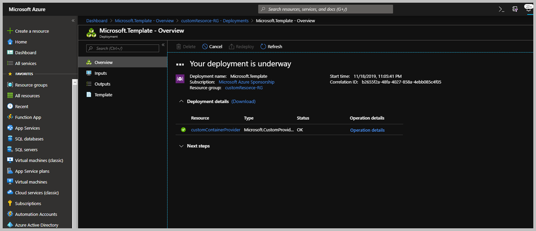Click the Status column header
Image resolution: width=536 pixels, height=231 pixels.
pos(303,118)
